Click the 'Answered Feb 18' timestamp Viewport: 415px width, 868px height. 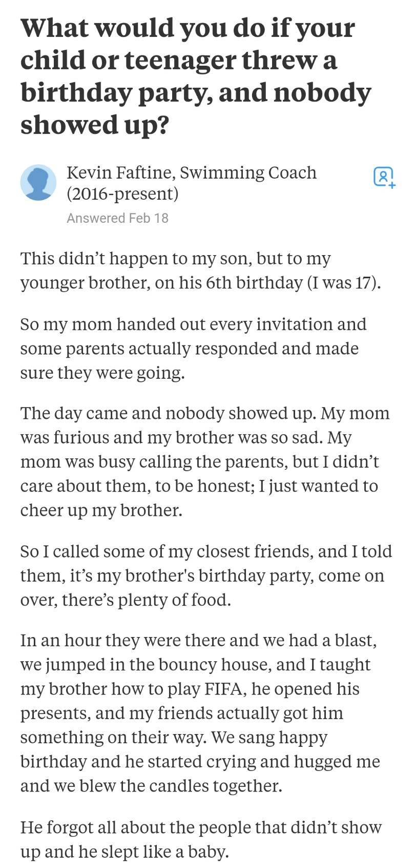[x=117, y=218]
